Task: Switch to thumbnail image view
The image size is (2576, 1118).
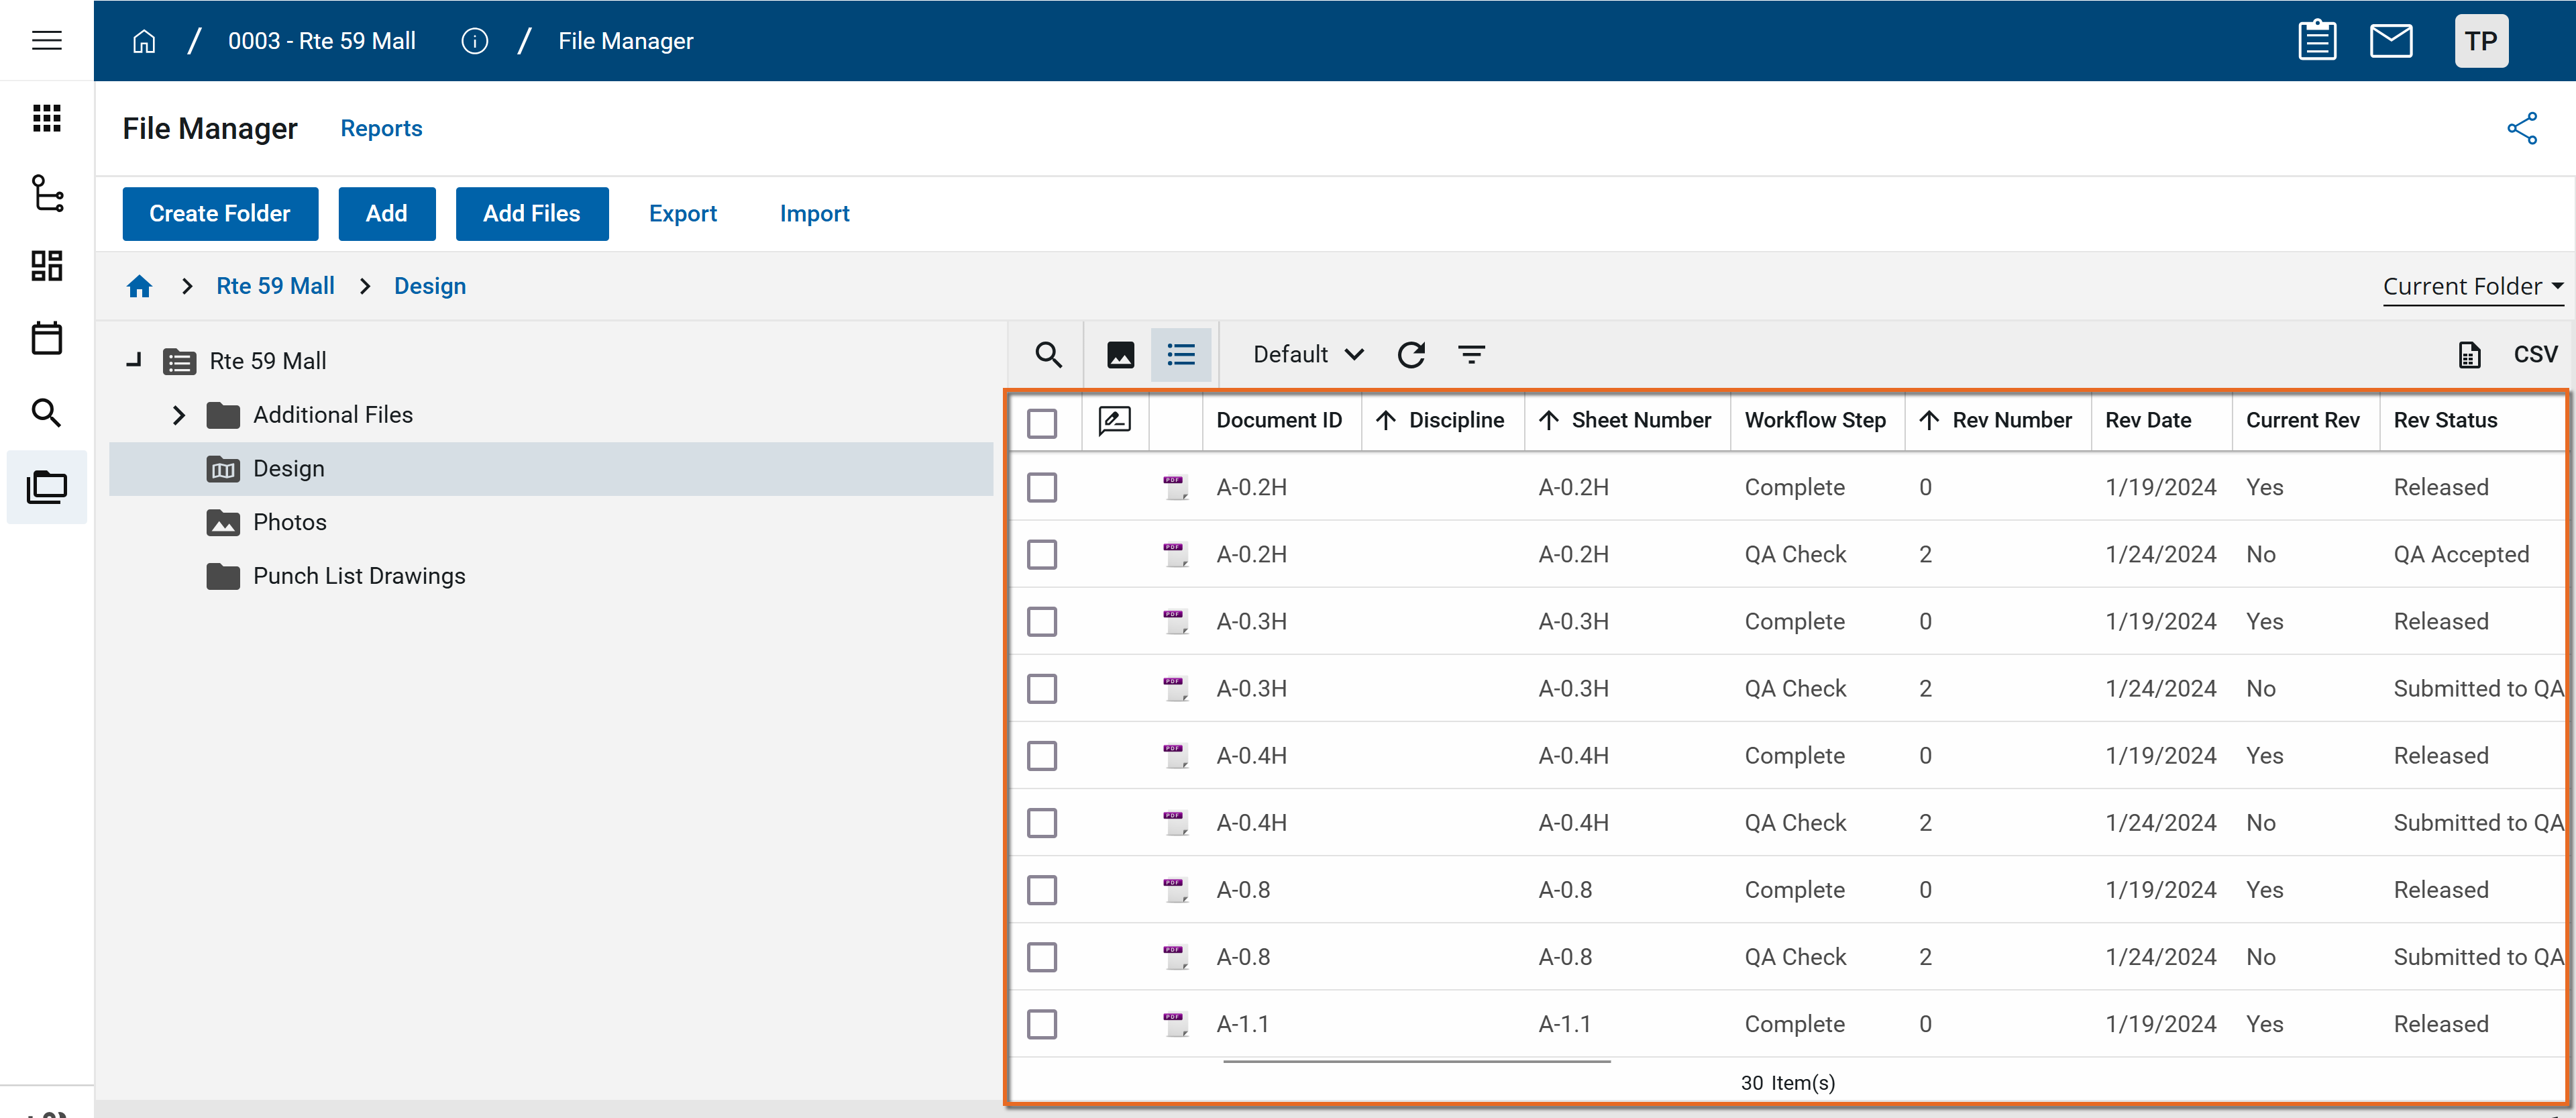Action: pyautogui.click(x=1120, y=355)
